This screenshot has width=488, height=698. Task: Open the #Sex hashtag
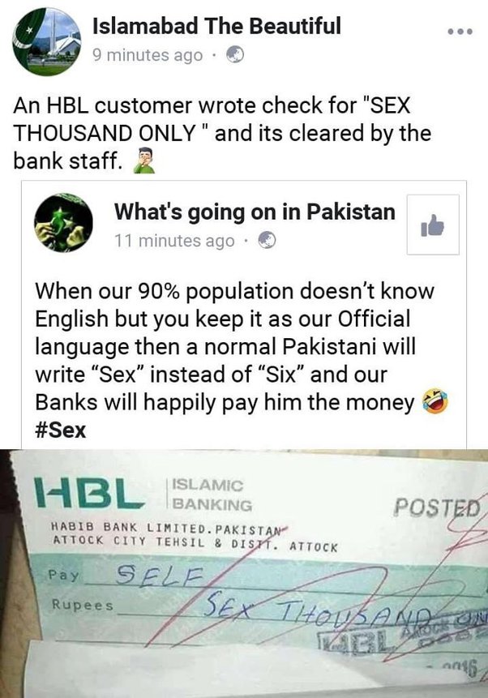61,430
